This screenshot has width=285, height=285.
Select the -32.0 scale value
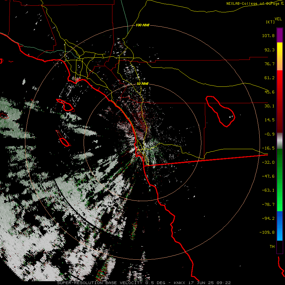(268, 162)
